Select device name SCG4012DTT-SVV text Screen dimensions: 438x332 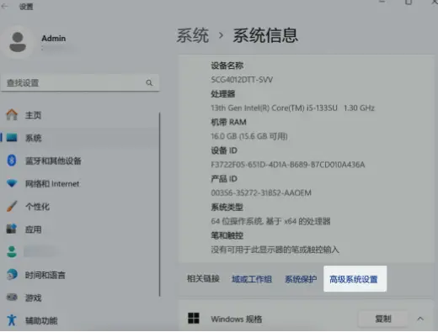point(242,80)
